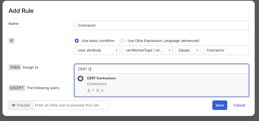Screen dimensions: 259x121
Task: Click the condition value field Contractor
Action: pyautogui.click(x=226, y=50)
